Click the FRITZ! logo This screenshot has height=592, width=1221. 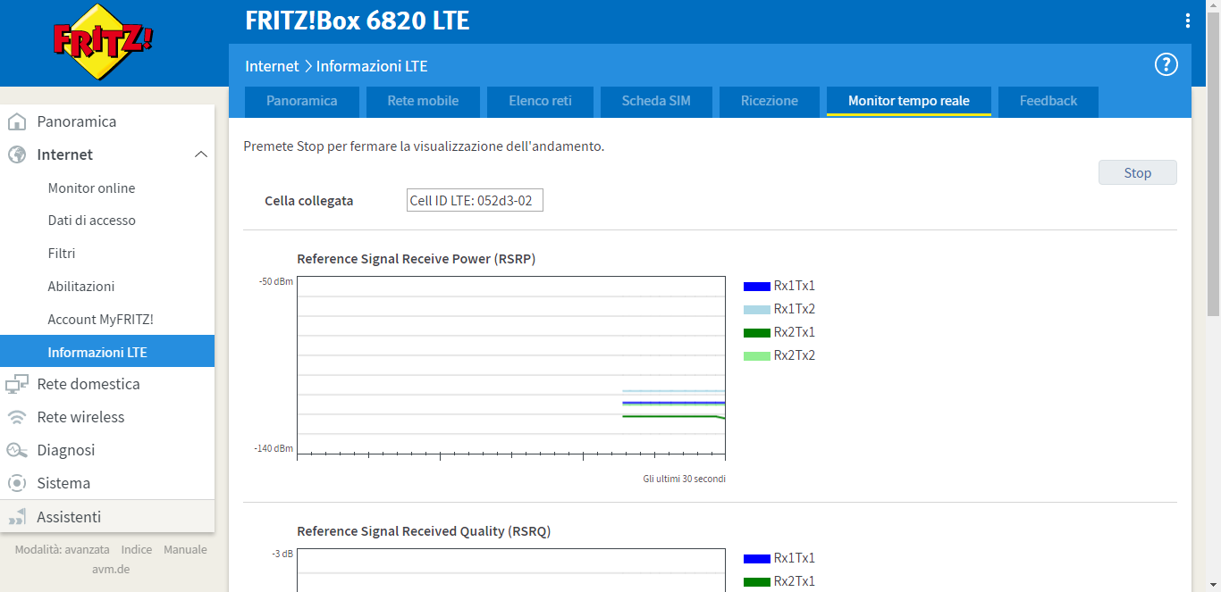103,42
